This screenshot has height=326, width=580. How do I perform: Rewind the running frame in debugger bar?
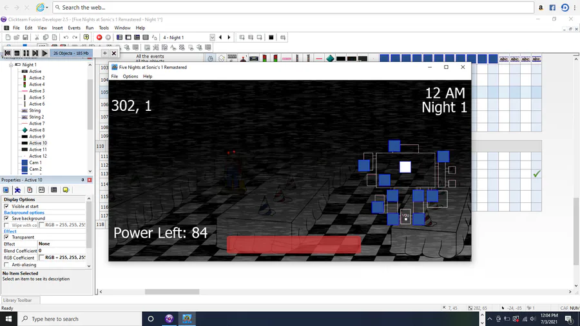7,53
